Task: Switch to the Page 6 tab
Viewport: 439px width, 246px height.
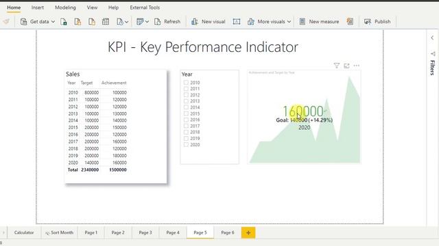Action: pyautogui.click(x=228, y=232)
